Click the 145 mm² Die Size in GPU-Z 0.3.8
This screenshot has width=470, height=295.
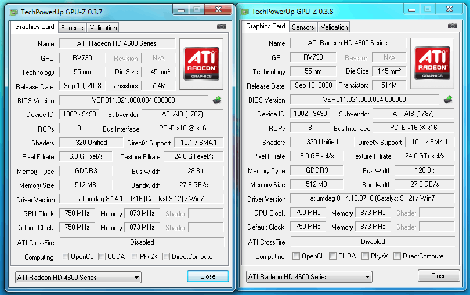coord(389,71)
